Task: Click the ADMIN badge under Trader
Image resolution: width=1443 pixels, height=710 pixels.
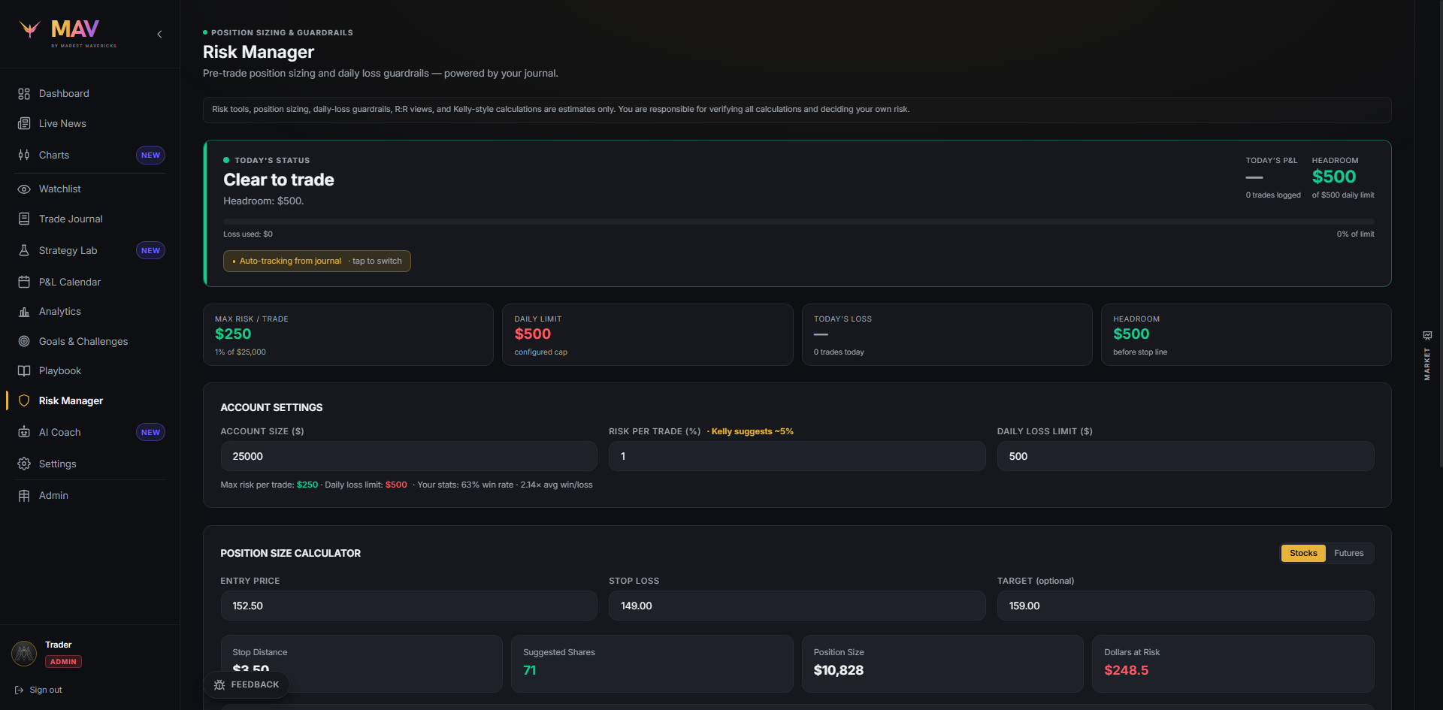Action: click(x=63, y=662)
